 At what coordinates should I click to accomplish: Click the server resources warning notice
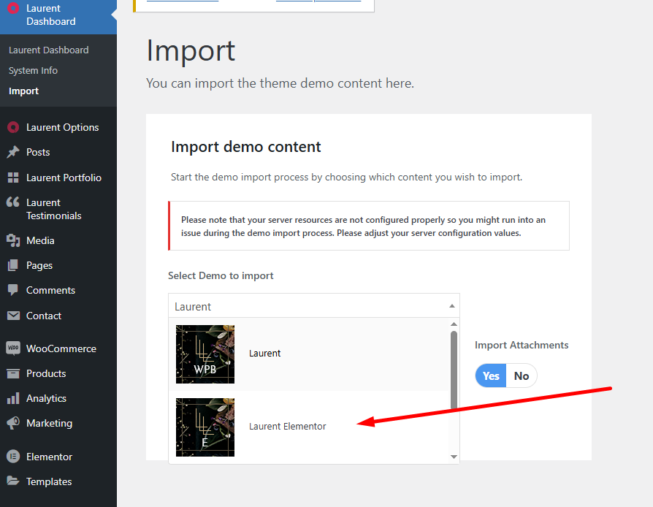[x=369, y=226]
